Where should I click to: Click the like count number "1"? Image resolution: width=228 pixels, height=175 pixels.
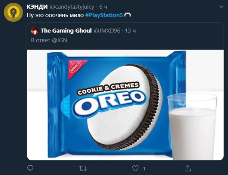tap(144, 168)
